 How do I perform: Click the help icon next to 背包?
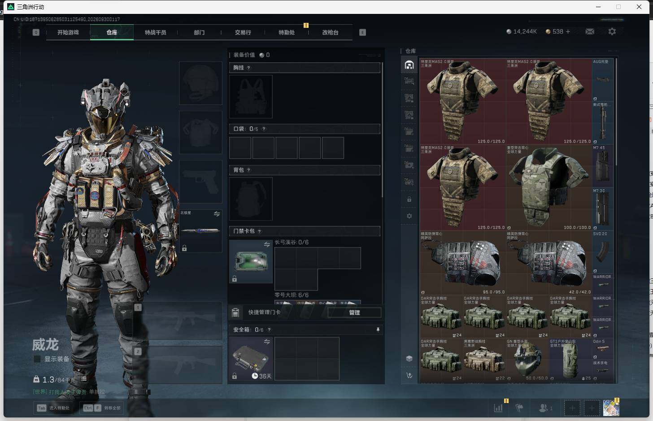click(248, 170)
